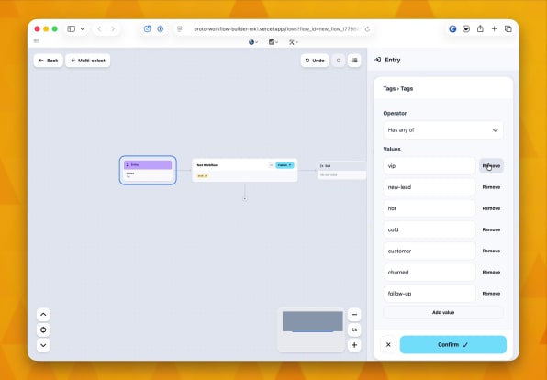
Task: Click the site settings icon in address bar
Action: 180,29
